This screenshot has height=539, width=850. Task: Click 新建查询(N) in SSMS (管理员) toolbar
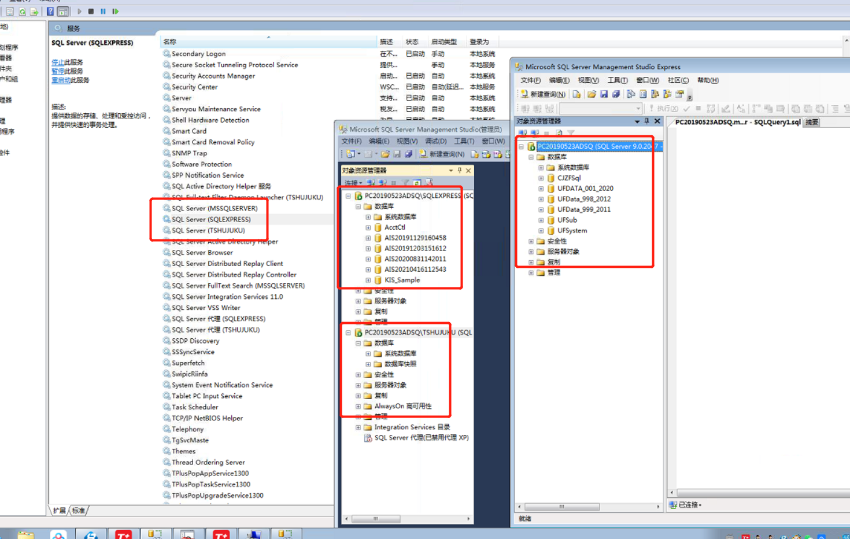pos(442,154)
